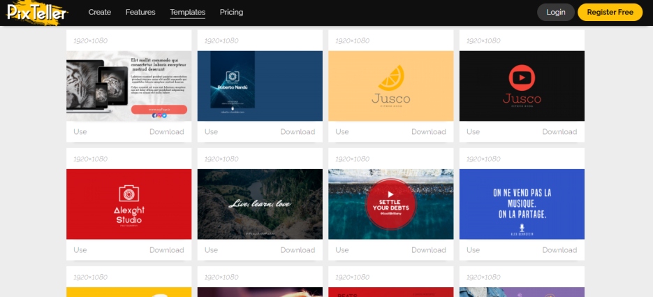Click the PixTeller logo
Viewport: 653px width, 297px height.
pyautogui.click(x=36, y=12)
